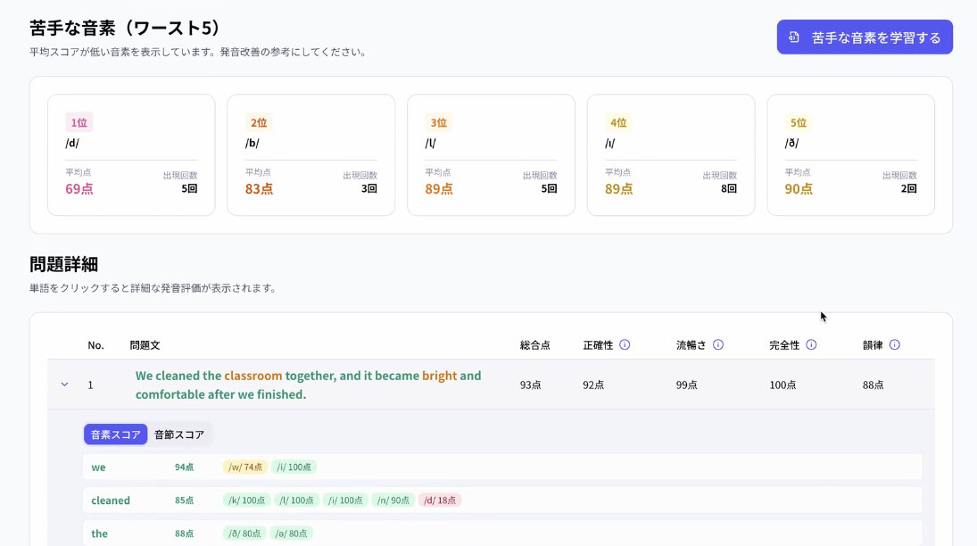Viewport: 977px width, 546px height.
Task: Click the book icon inside the purple learn button
Action: click(x=793, y=37)
